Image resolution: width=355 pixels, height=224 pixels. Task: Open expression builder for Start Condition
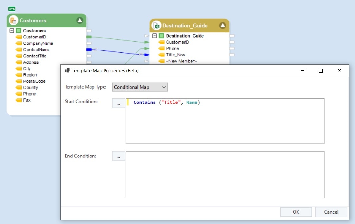118,103
